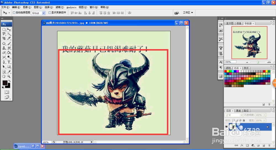276x150 pixels.
Task: Select the History Brush tool
Action: pos(9,48)
